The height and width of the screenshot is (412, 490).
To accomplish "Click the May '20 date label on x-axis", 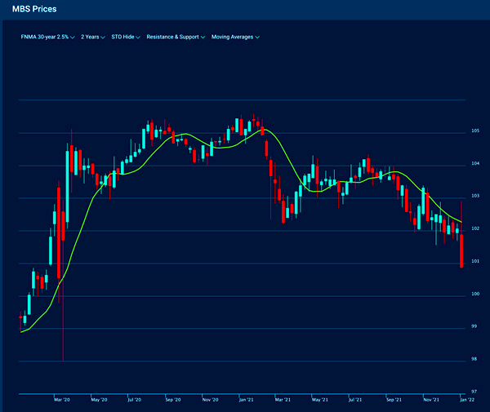I will pos(100,401).
